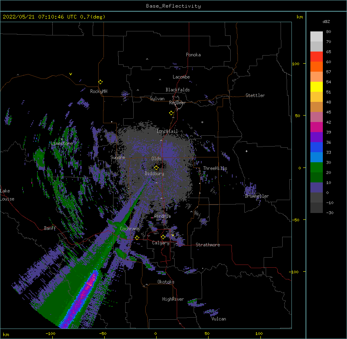Select the orange 57-60 dBZ legend band

point(316,66)
